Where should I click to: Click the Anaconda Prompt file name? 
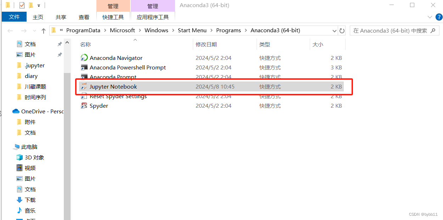[x=113, y=77]
